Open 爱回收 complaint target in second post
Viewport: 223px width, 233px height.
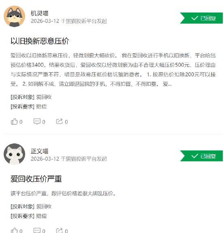click(x=44, y=206)
